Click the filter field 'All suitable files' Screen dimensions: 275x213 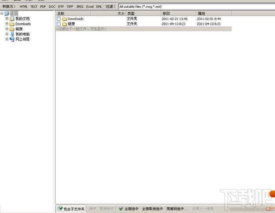pyautogui.click(x=196, y=7)
